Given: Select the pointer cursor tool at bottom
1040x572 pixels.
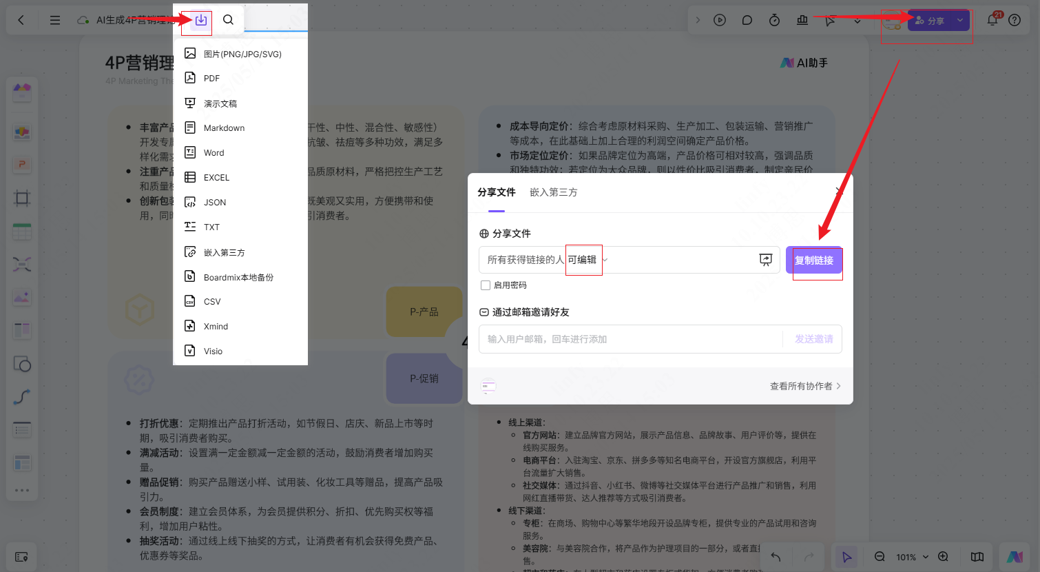Looking at the screenshot, I should coord(846,557).
